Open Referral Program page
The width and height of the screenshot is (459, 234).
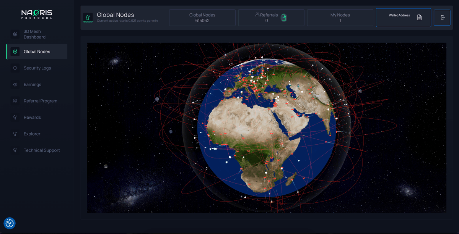coord(37,101)
